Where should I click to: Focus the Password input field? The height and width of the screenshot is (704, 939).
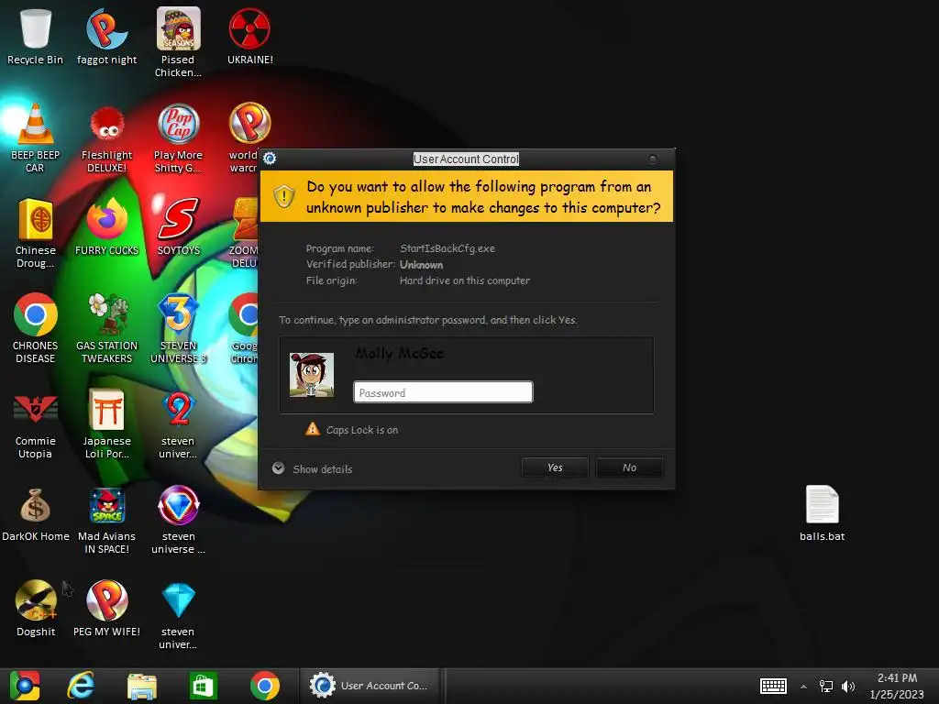point(443,392)
